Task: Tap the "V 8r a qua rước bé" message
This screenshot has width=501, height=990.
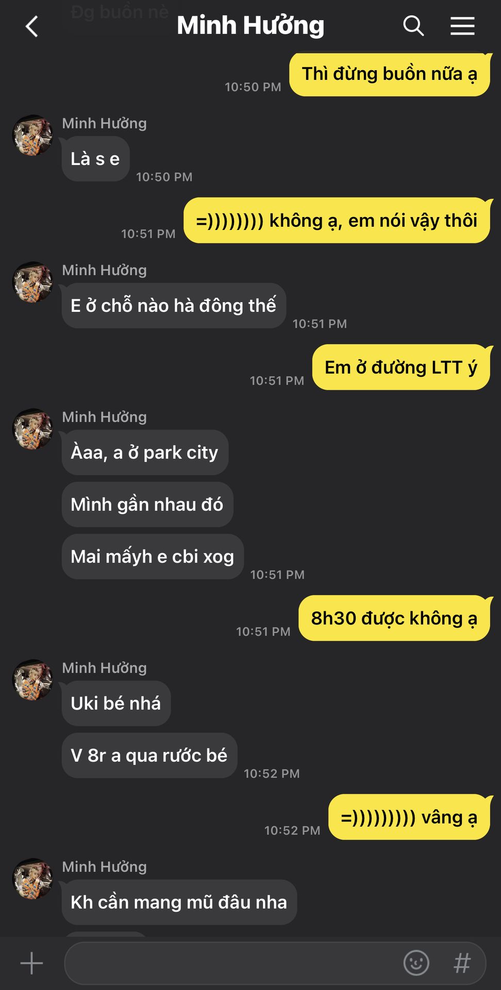Action: pos(149,755)
